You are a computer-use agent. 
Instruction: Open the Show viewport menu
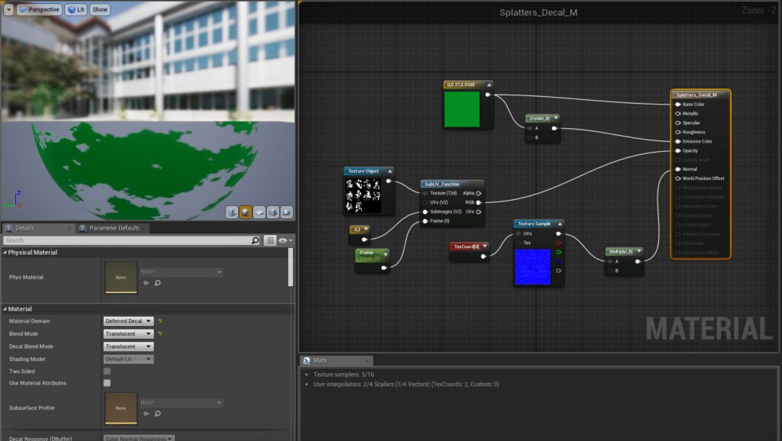100,9
